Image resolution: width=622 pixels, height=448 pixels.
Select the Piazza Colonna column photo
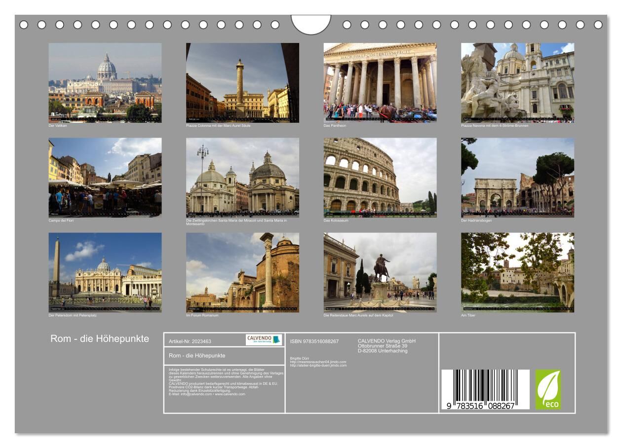(242, 82)
